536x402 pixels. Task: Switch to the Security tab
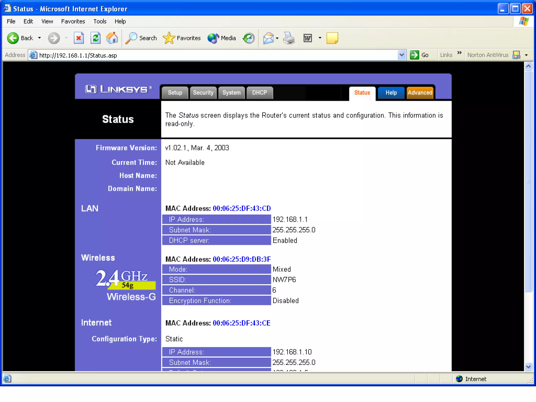pos(203,93)
